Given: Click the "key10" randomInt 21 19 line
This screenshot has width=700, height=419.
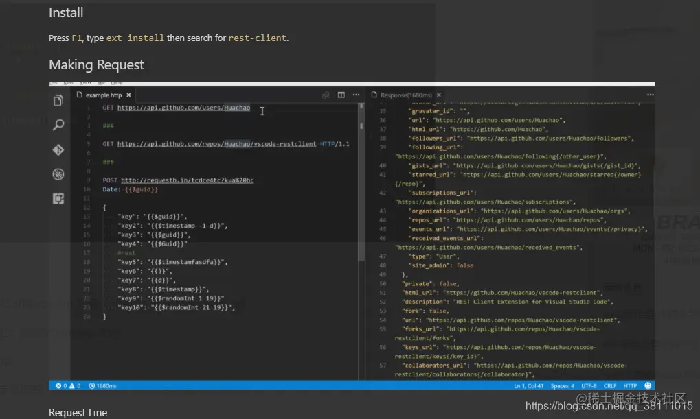Looking at the screenshot, I should click(x=176, y=307).
